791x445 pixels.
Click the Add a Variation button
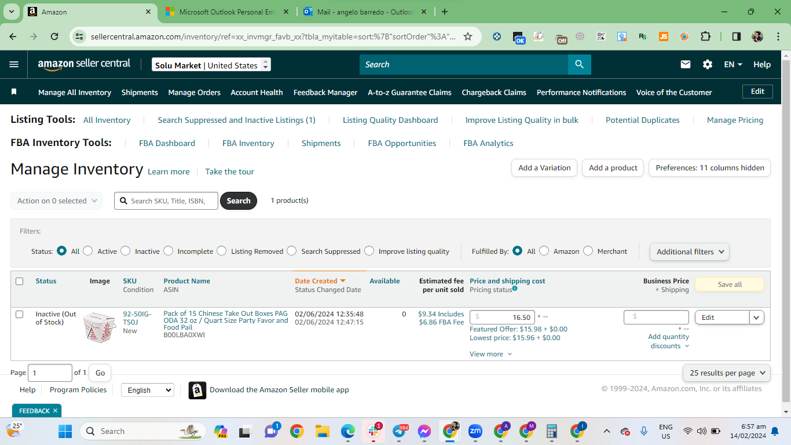click(x=544, y=167)
